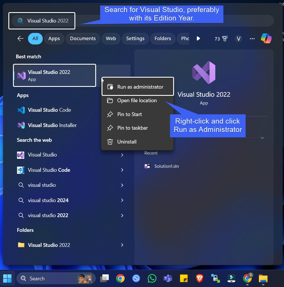
Task: Go back with the left arrow
Action: tap(20, 39)
